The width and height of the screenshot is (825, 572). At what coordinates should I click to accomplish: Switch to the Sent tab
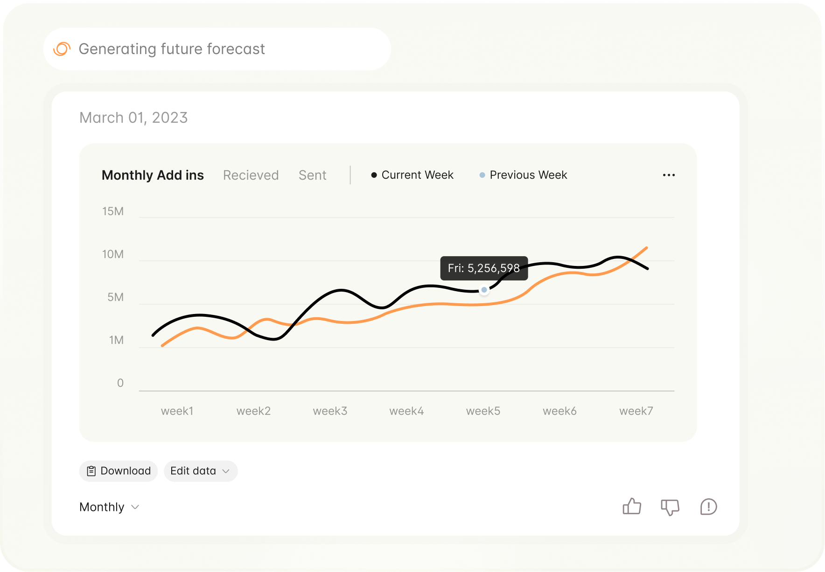[x=312, y=175]
